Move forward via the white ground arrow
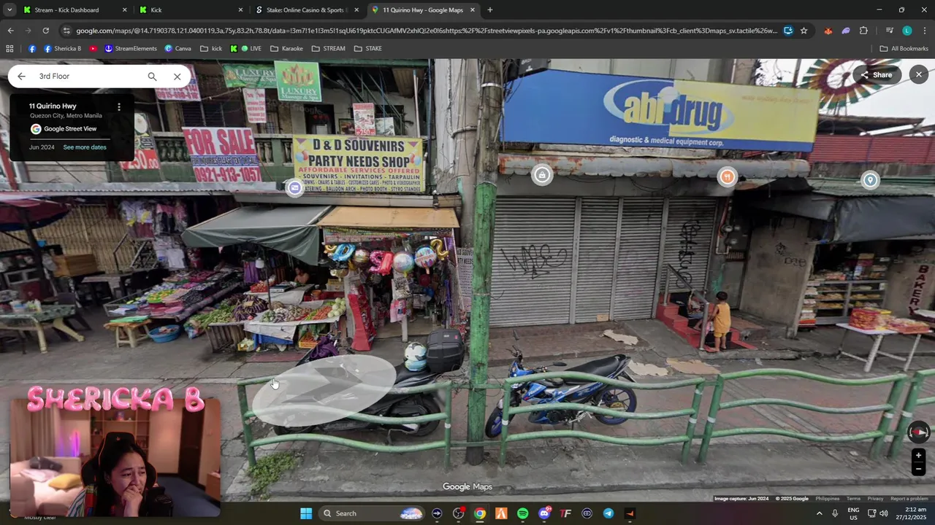 pos(324,390)
